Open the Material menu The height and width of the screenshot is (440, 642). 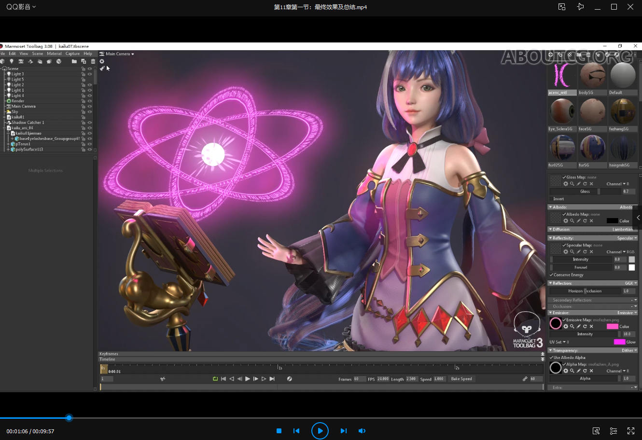[54, 54]
